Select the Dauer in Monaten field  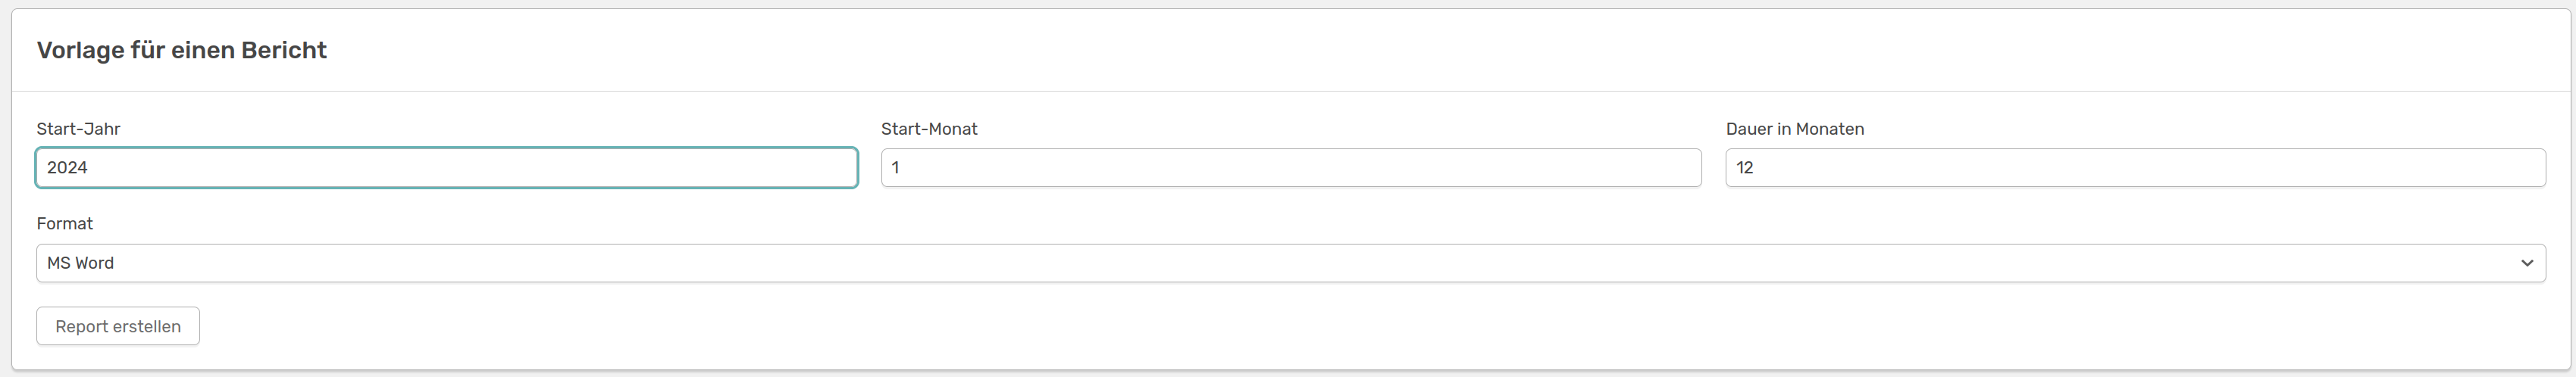[x=2135, y=168]
